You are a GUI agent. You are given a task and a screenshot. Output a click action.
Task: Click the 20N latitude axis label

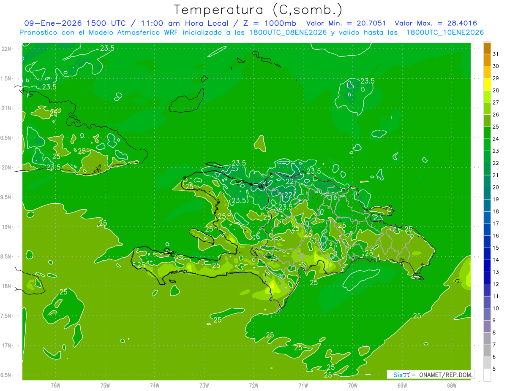[6, 167]
